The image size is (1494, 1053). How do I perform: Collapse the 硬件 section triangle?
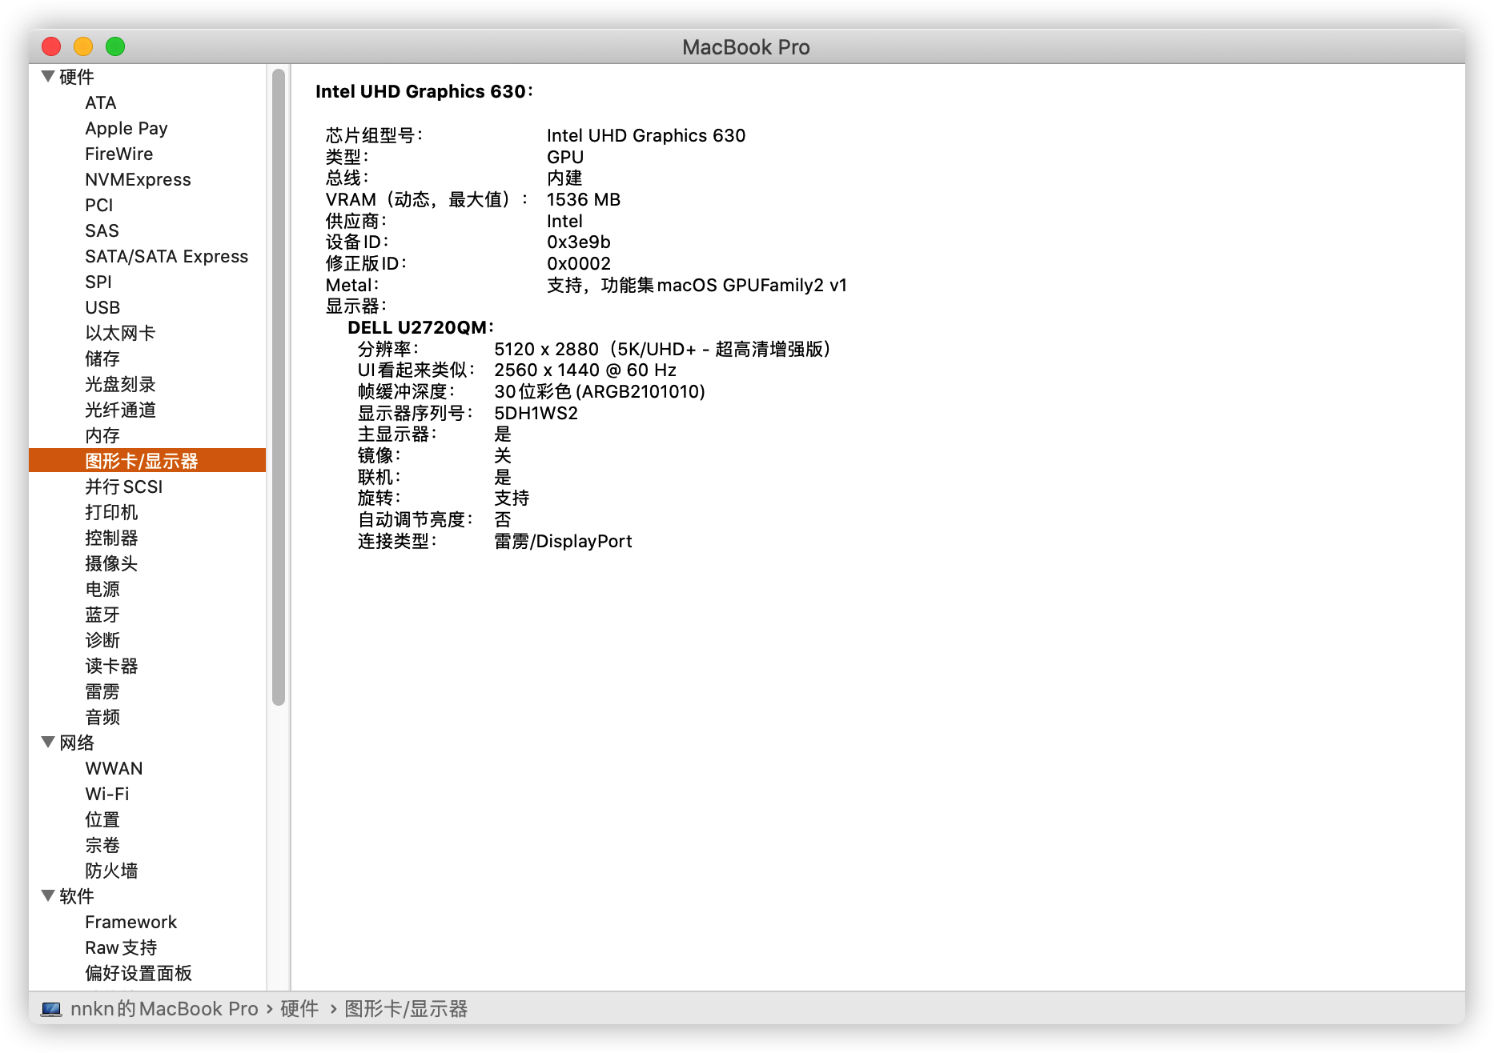(48, 77)
